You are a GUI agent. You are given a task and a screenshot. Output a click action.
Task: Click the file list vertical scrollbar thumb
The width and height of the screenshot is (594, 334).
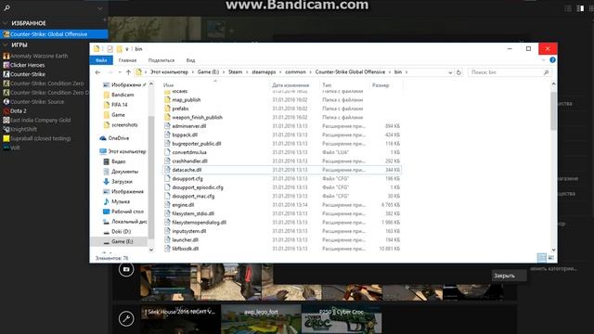point(553,110)
